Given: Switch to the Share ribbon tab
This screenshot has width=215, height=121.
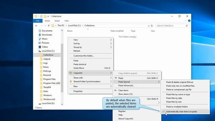Looking at the screenshot, I should (57, 21).
